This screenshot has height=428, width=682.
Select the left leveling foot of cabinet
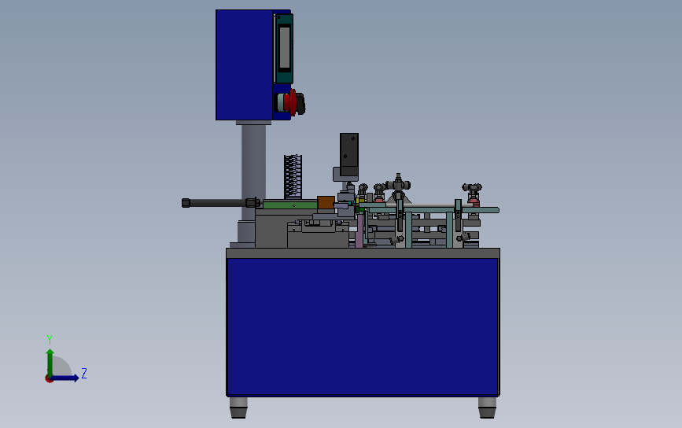pyautogui.click(x=238, y=407)
